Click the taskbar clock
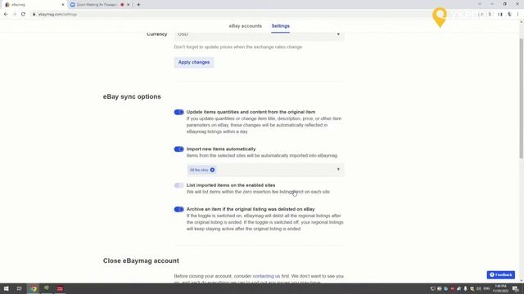The image size is (524, 294). click(500, 288)
